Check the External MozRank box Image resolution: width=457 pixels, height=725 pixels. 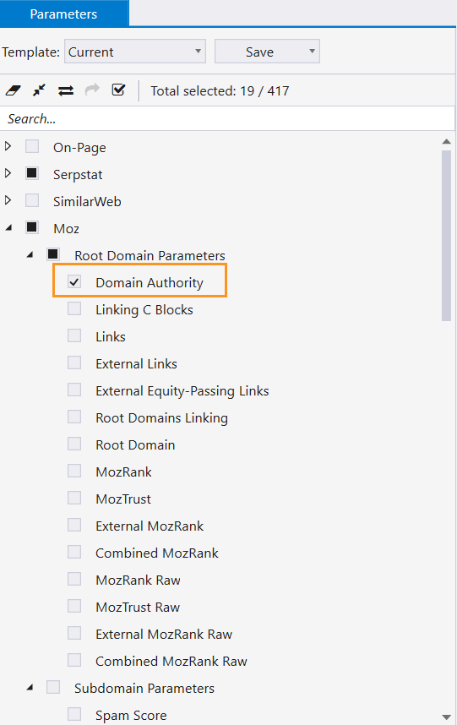tap(74, 525)
